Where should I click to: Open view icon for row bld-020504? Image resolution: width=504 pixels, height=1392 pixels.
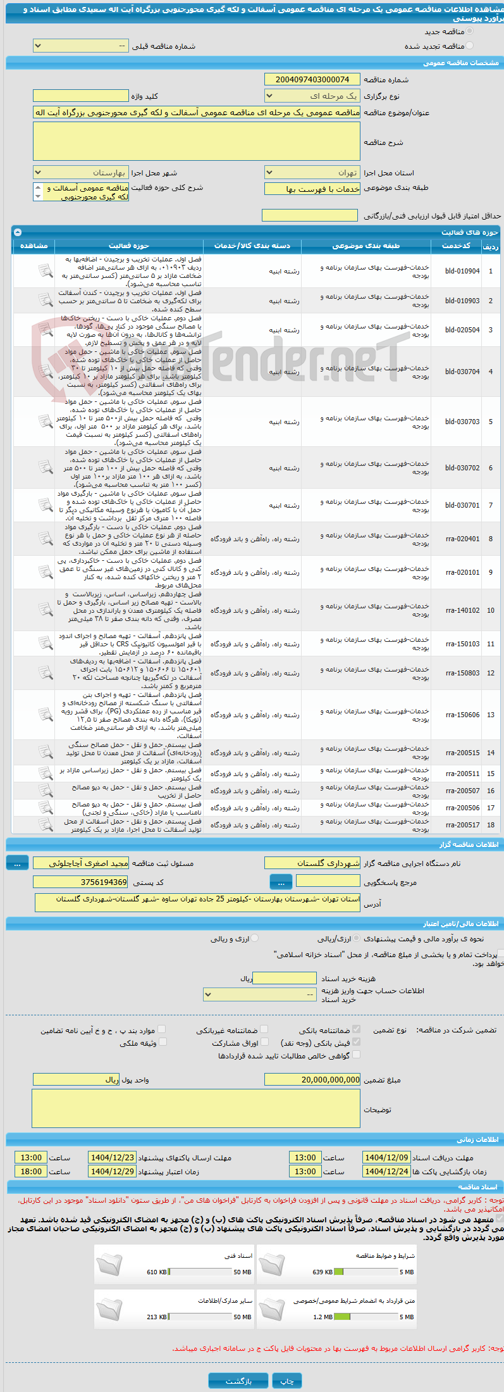click(46, 330)
